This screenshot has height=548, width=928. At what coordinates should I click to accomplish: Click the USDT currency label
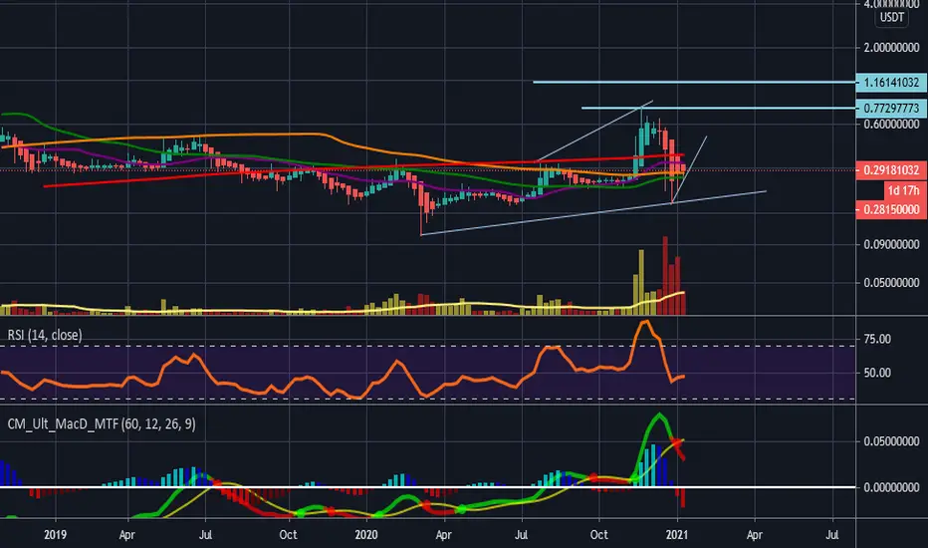[892, 18]
